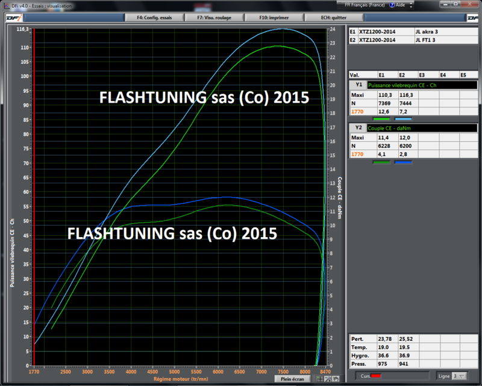482x386 pixels.
Task: Close the DFi v4.0 window
Action: click(x=471, y=4)
